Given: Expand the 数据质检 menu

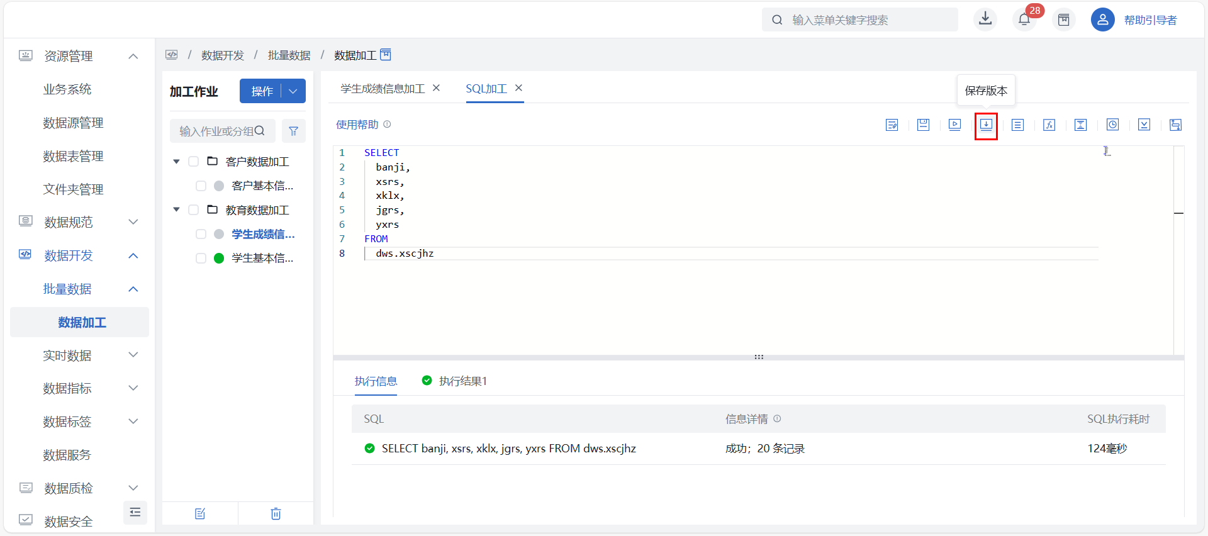Looking at the screenshot, I should [133, 488].
